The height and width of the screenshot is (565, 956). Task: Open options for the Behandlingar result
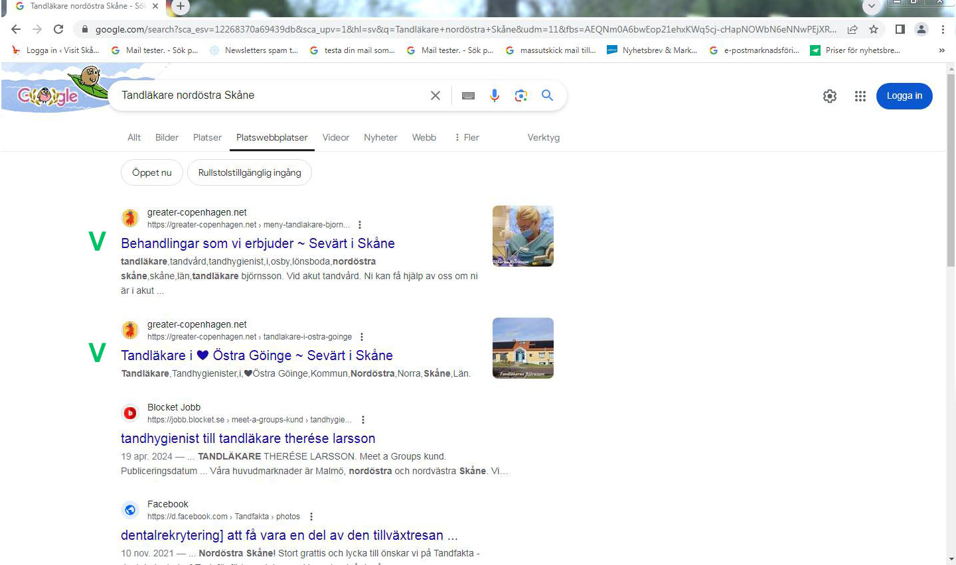tap(360, 225)
